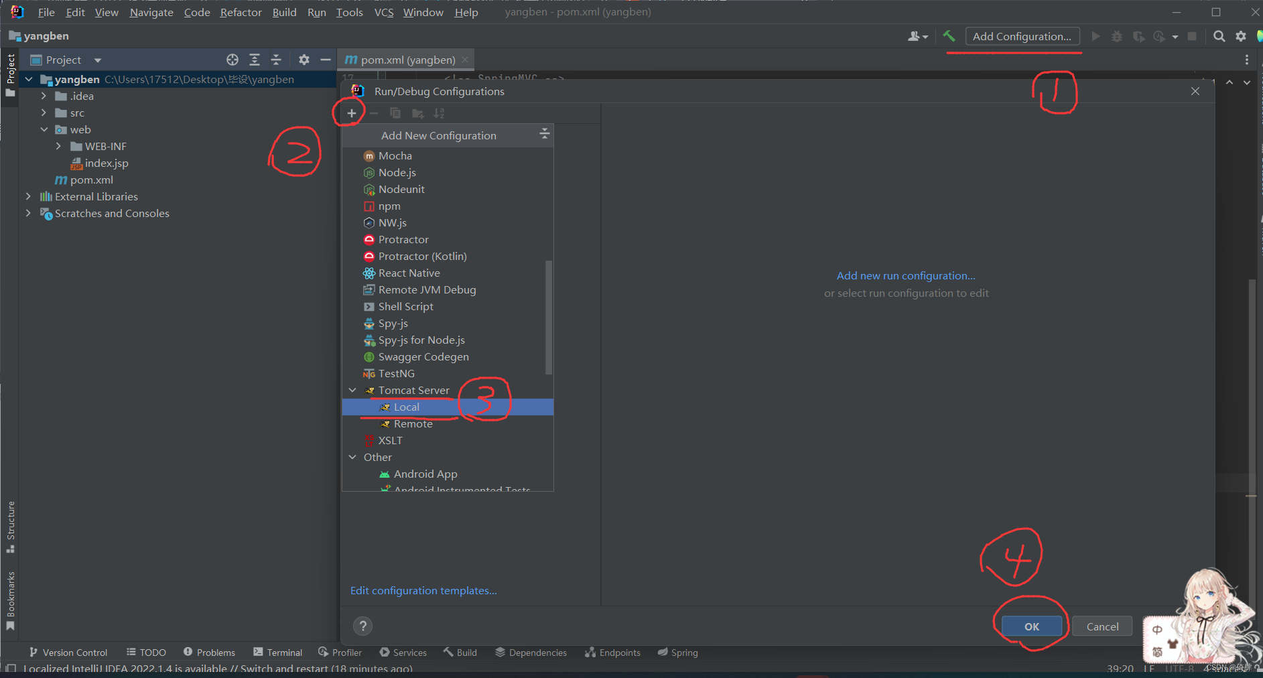Screen dimensions: 1263x678
Task: Click Collapse All icon in Project panel
Action: (276, 60)
